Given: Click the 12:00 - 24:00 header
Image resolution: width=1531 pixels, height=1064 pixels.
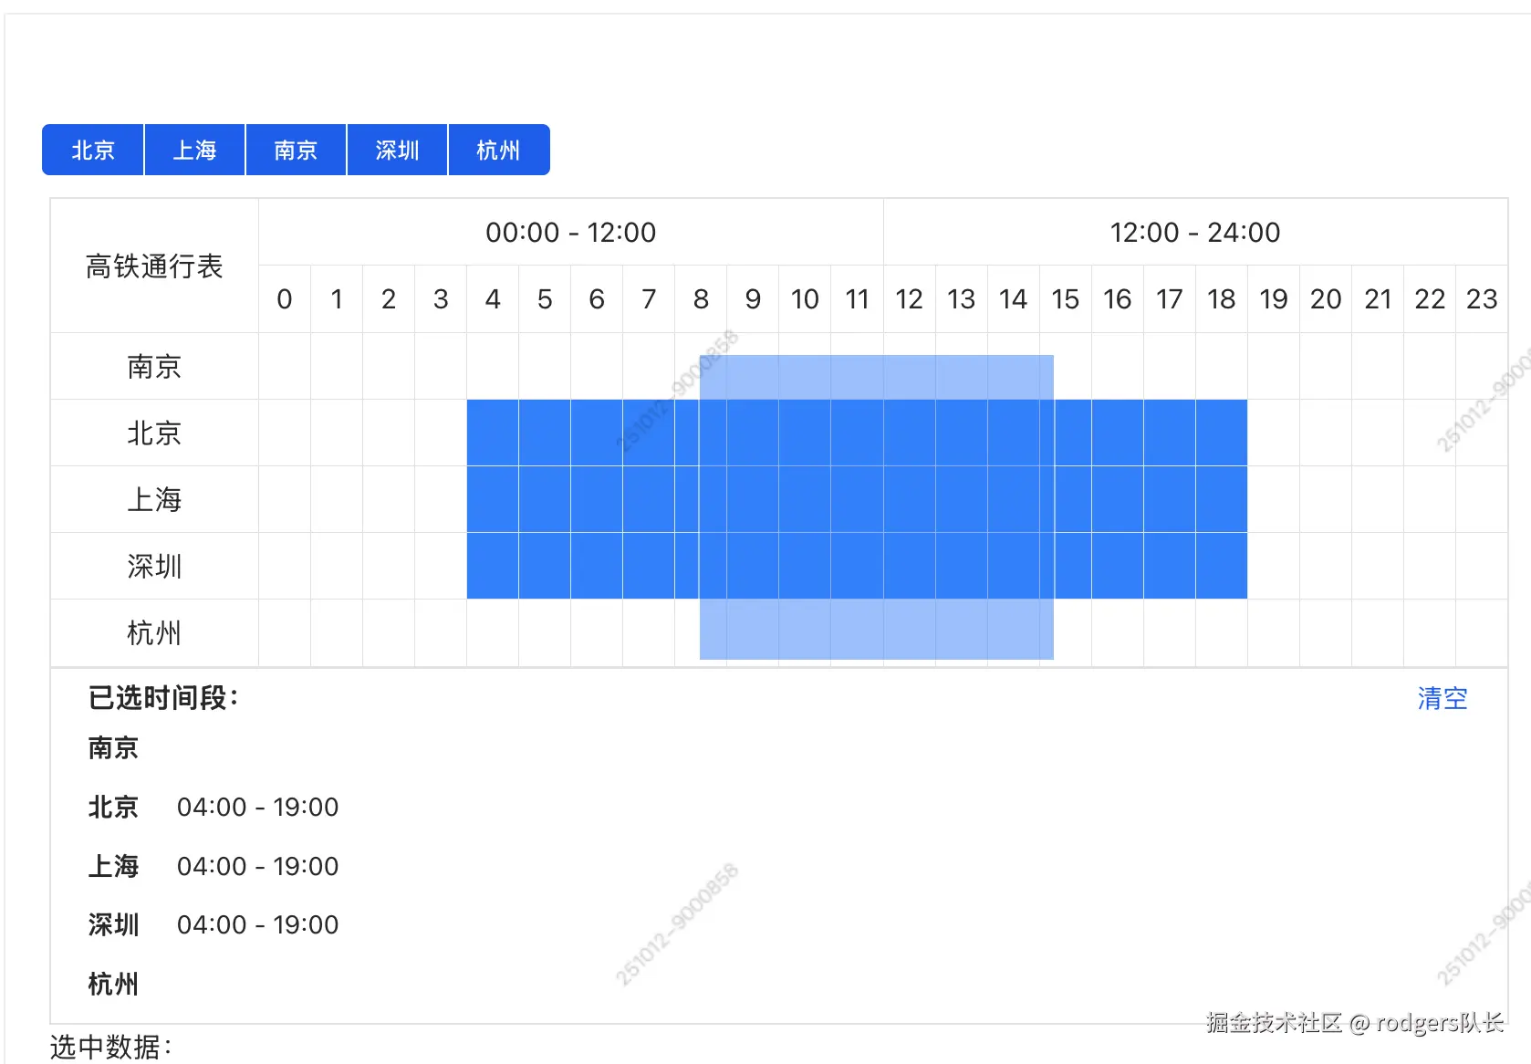Looking at the screenshot, I should [x=1194, y=233].
